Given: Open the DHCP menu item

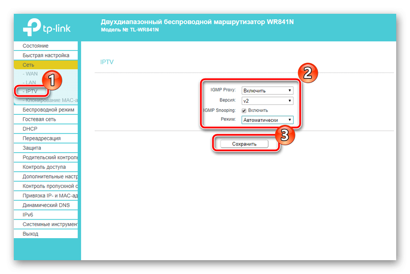Looking at the screenshot, I should pos(30,129).
